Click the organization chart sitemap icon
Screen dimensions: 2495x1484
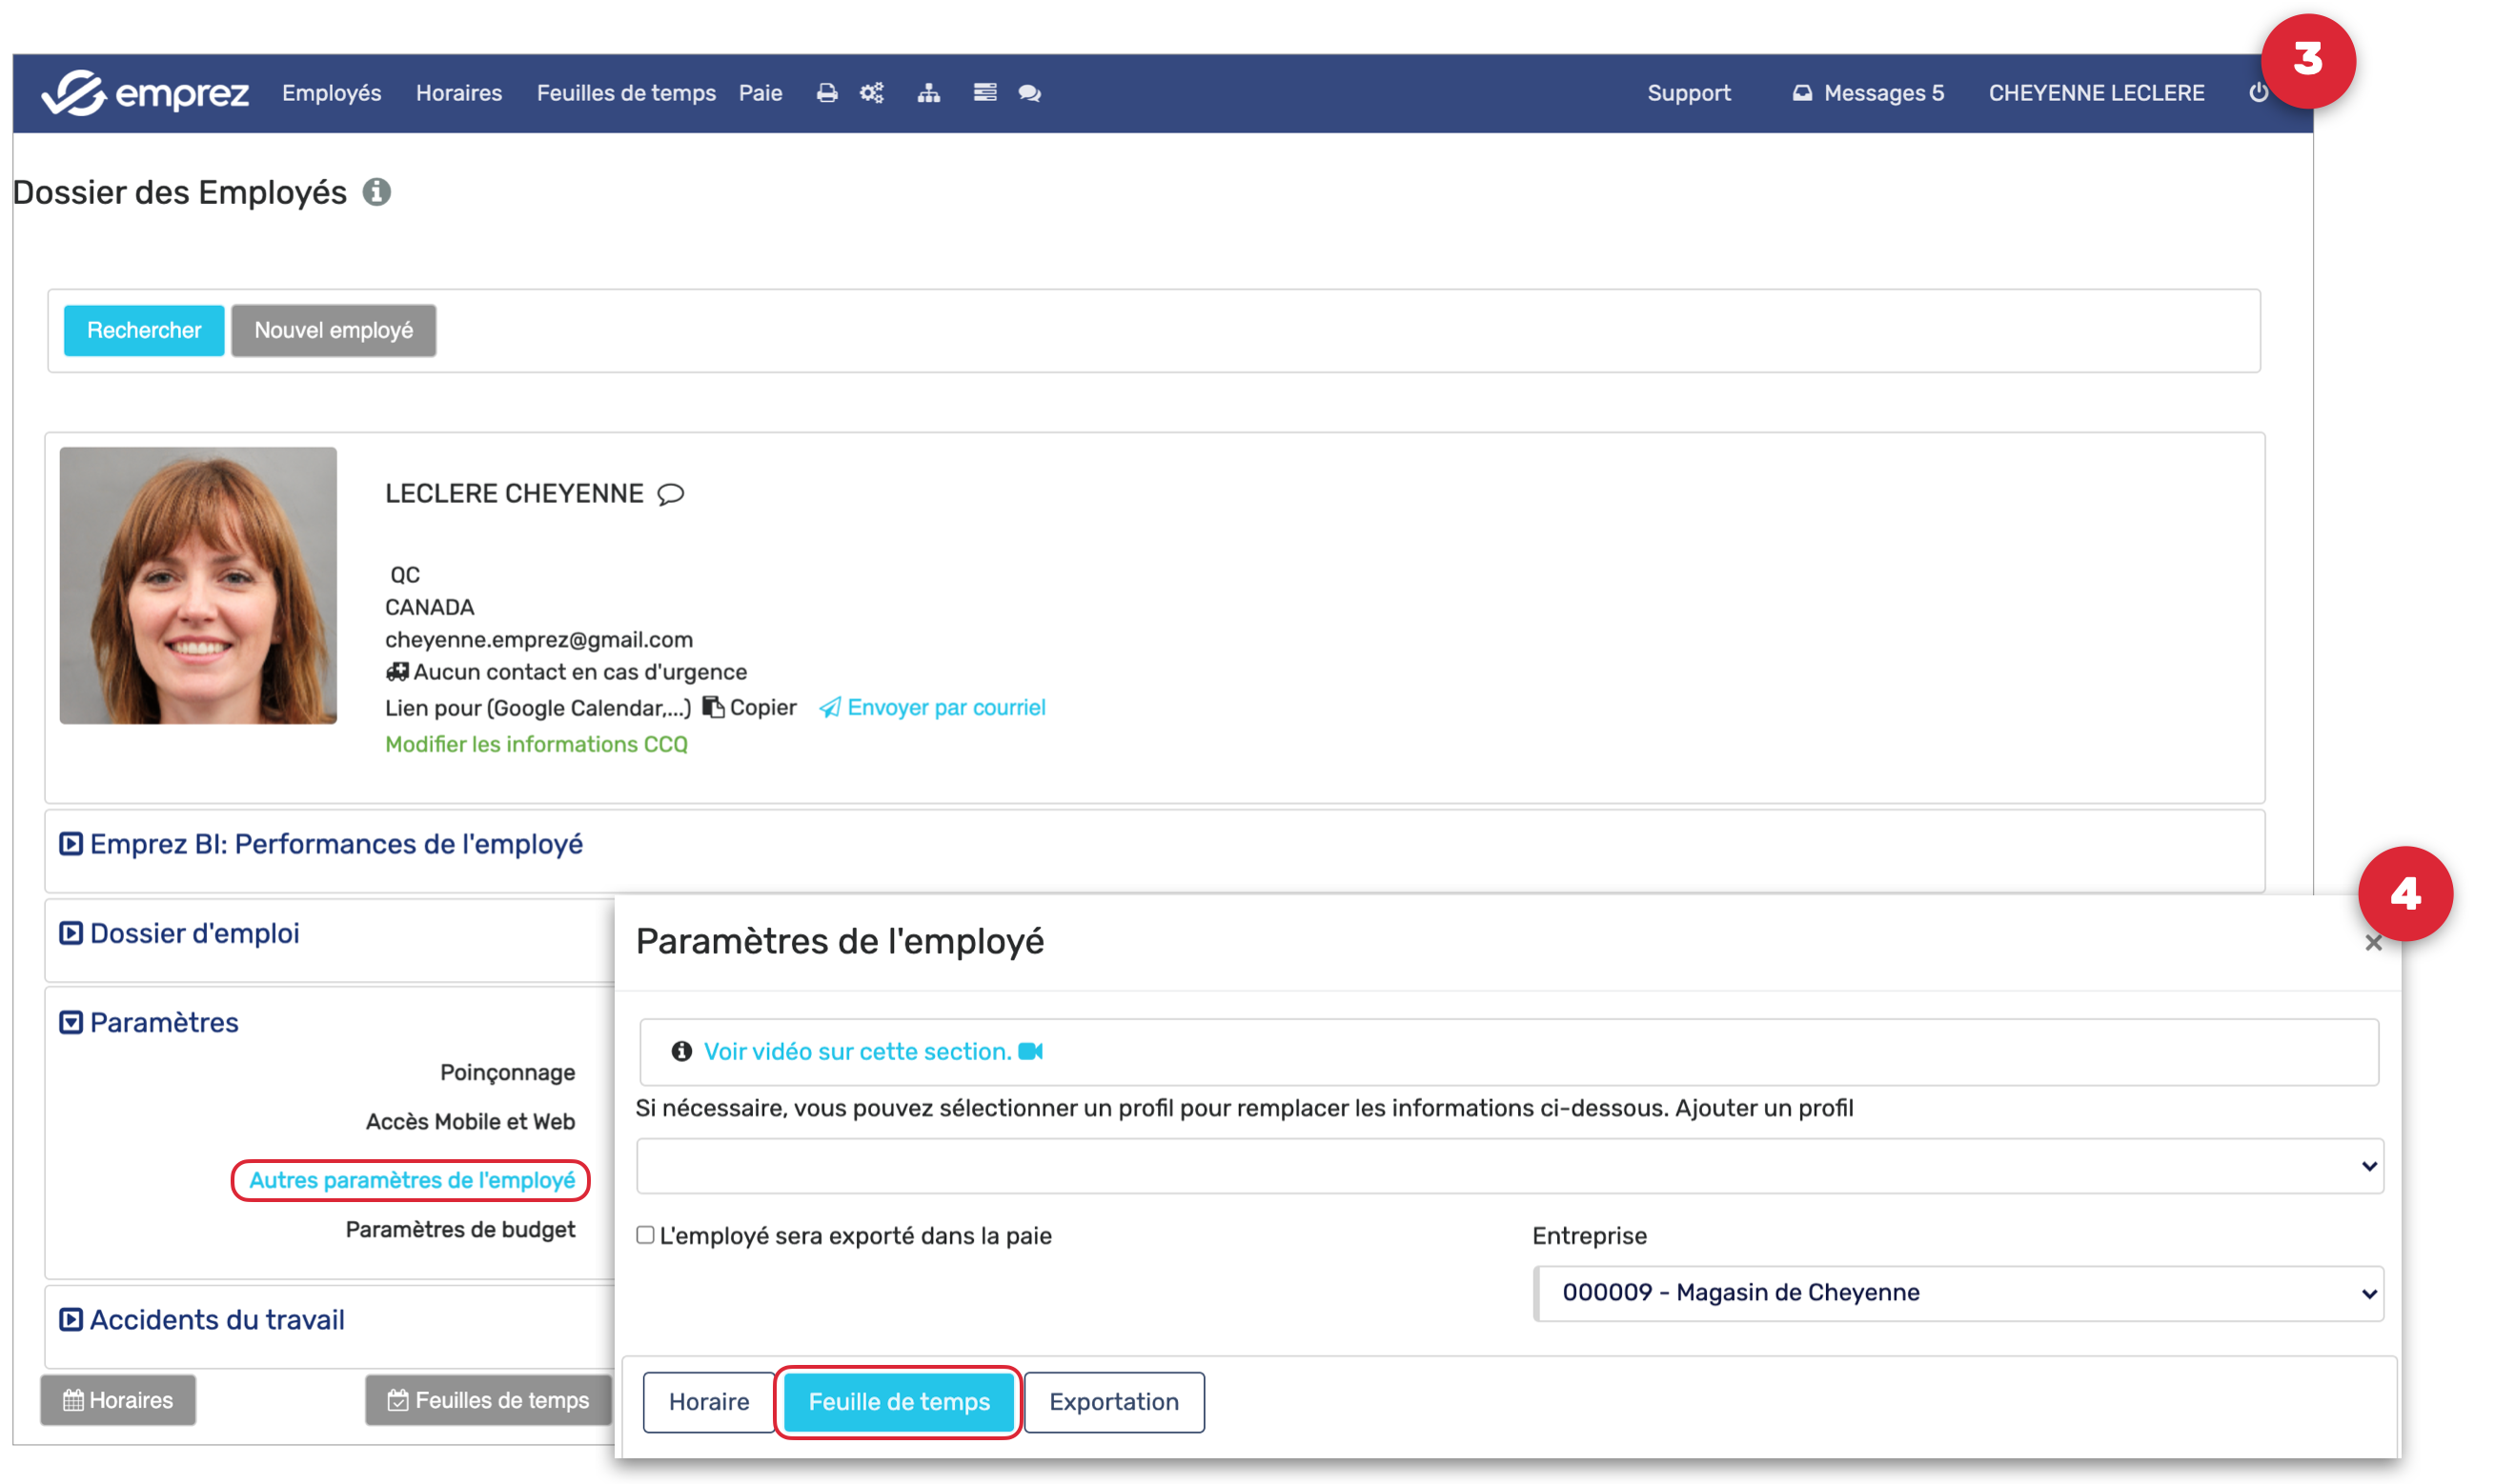coord(928,93)
